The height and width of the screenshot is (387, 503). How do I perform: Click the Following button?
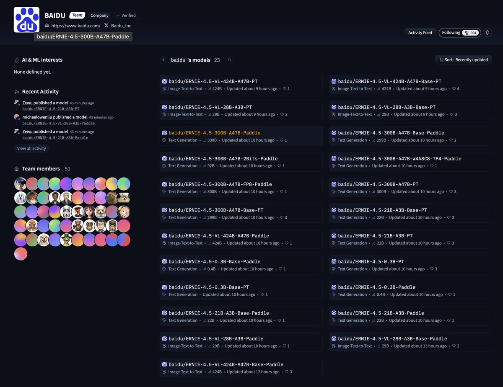point(460,33)
